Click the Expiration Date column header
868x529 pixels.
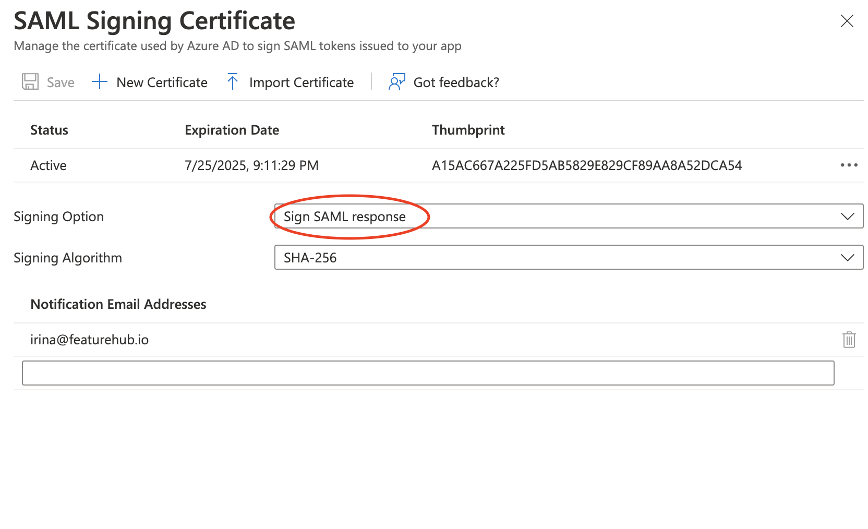(x=232, y=130)
